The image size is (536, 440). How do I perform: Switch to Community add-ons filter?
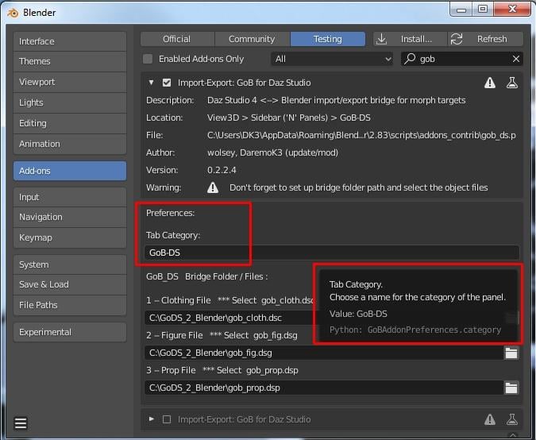click(x=253, y=39)
